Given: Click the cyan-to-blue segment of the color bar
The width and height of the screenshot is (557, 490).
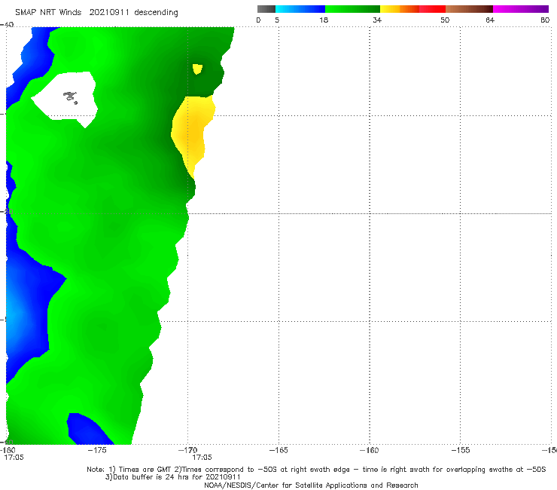Looking at the screenshot, I should pos(300,9).
